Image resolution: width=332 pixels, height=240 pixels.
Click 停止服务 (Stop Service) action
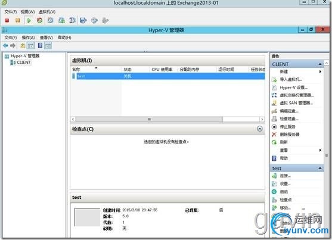pyautogui.click(x=287, y=127)
